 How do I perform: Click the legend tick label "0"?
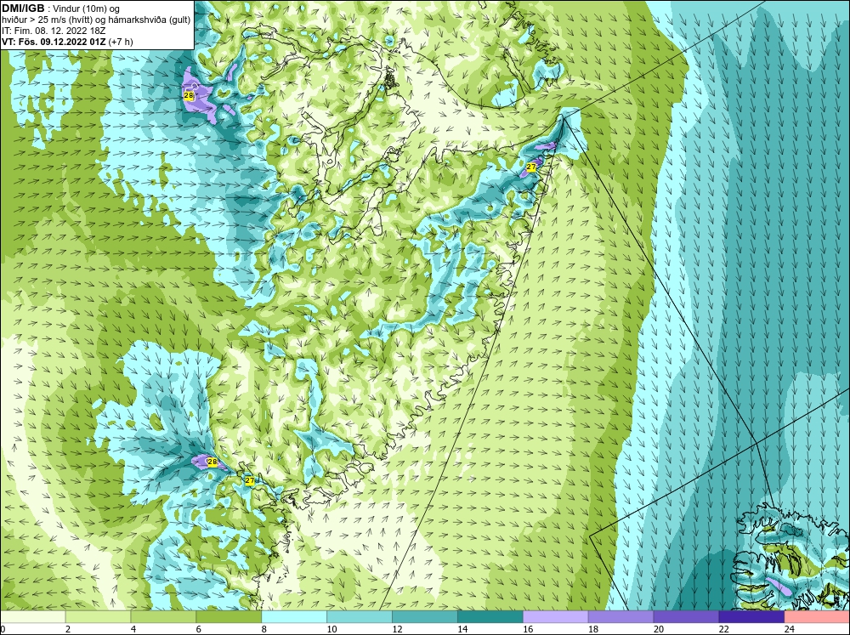3,629
